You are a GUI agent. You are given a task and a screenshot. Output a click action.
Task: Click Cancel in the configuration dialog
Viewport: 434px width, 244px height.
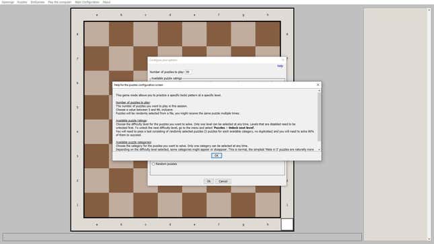(x=223, y=181)
